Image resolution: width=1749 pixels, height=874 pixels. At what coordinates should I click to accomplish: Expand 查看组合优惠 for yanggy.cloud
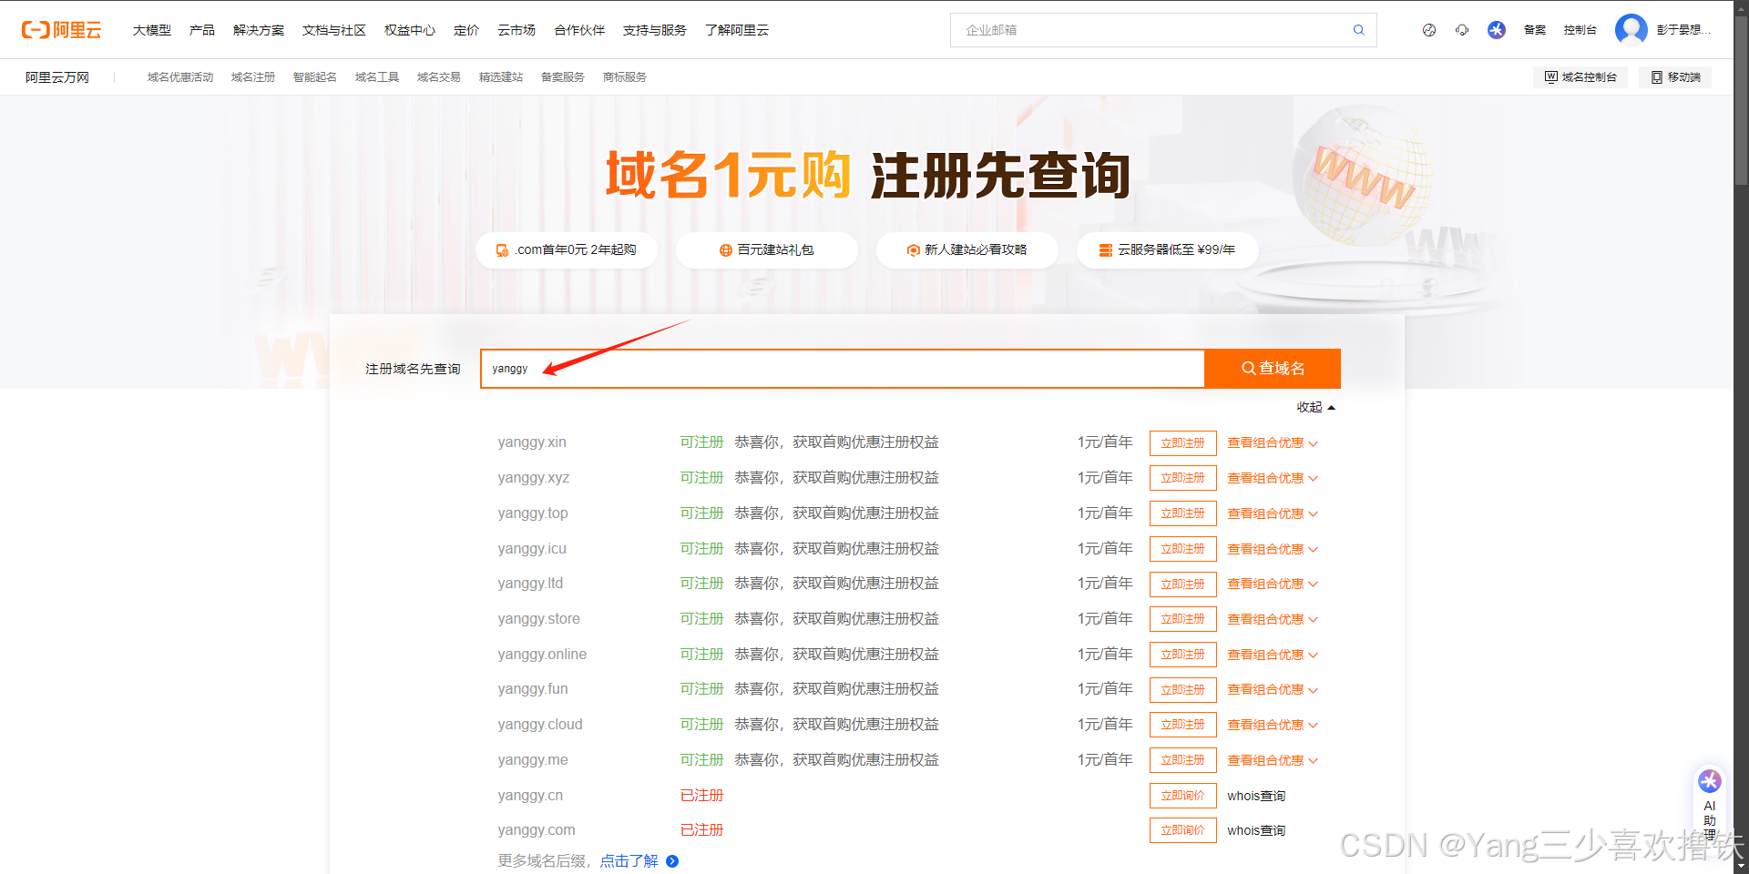(x=1273, y=725)
